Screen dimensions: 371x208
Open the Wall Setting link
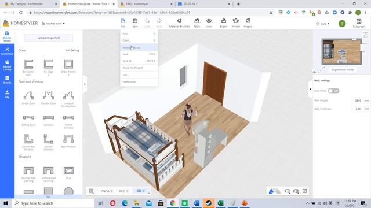pos(72,50)
